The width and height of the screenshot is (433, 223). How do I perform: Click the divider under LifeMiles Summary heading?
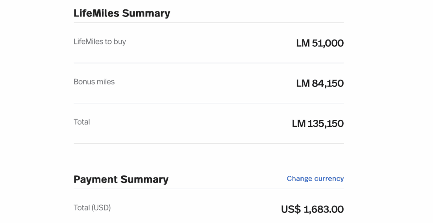[x=209, y=23]
